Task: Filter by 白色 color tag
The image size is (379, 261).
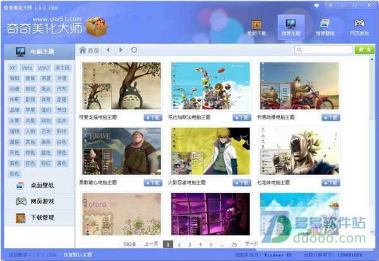Action: (62, 142)
